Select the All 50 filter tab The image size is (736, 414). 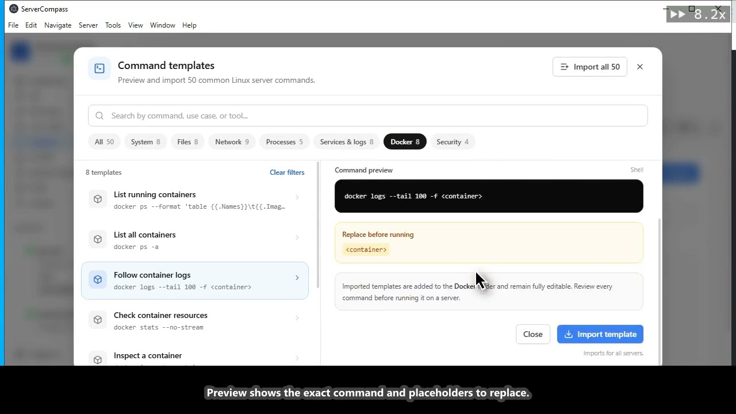[104, 142]
